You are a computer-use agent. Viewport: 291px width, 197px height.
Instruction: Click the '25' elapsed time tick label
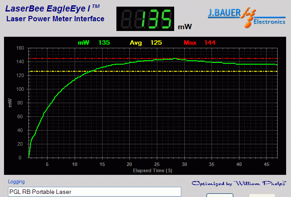pos(157,164)
